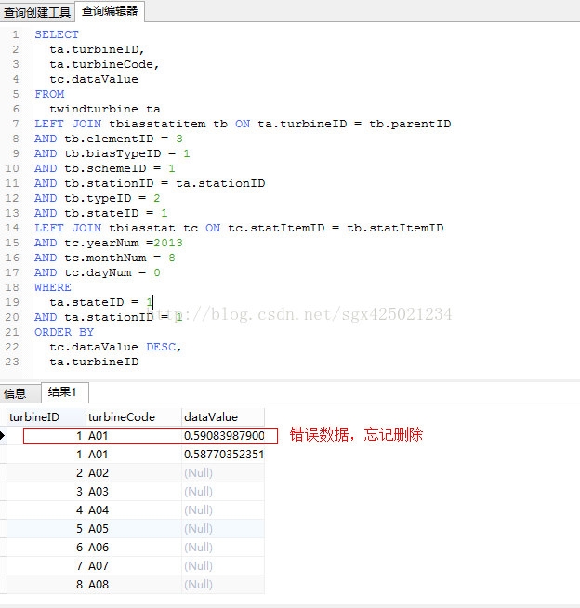
Task: Select the cell with value 0.58770352351
Action: pos(224,454)
